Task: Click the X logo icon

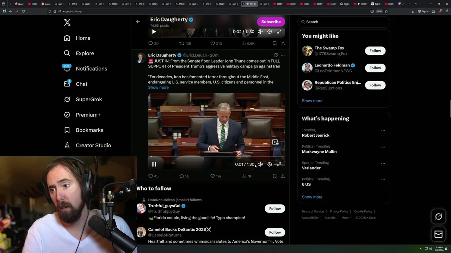Action: pos(67,22)
